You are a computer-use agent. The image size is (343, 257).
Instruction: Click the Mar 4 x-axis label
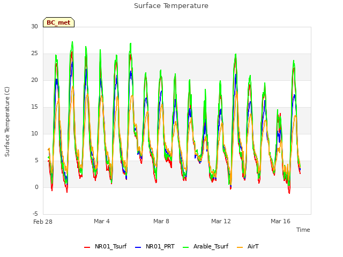coord(102,221)
